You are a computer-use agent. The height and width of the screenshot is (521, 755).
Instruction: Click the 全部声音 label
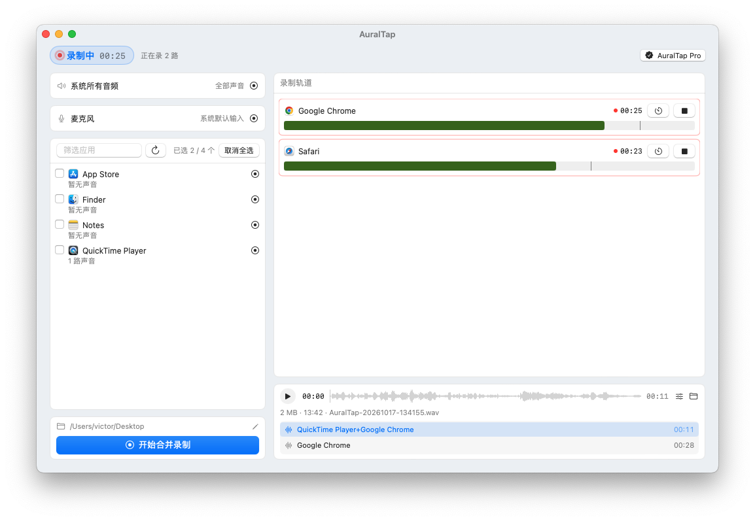(230, 86)
